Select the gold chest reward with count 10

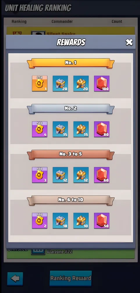(81, 221)
